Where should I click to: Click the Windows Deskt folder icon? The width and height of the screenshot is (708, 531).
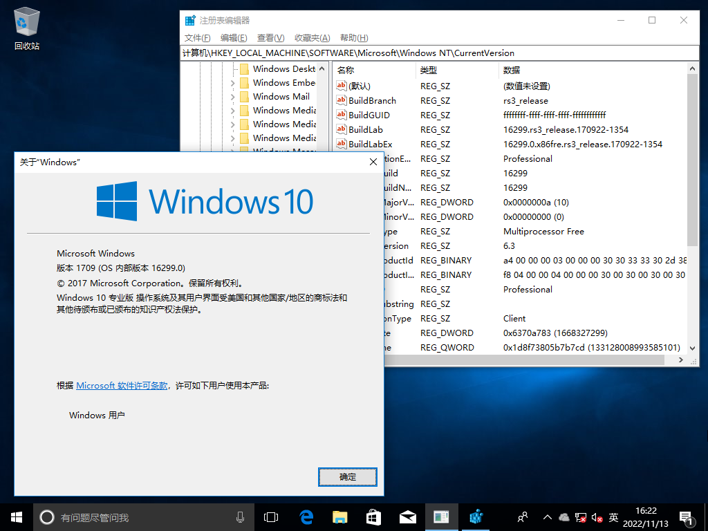pos(244,68)
